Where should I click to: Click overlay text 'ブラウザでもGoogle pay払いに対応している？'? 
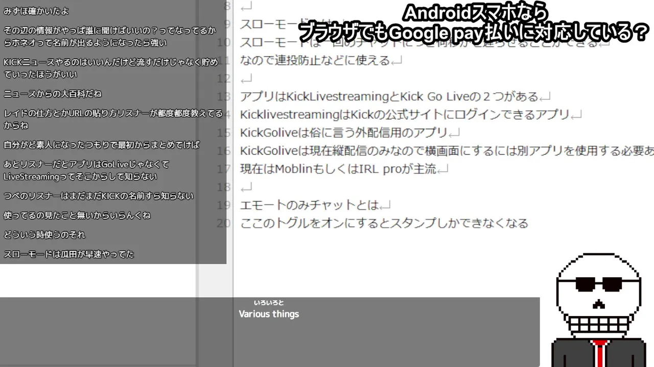pos(473,34)
